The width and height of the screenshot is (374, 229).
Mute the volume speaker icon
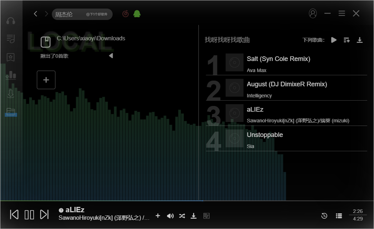click(170, 216)
